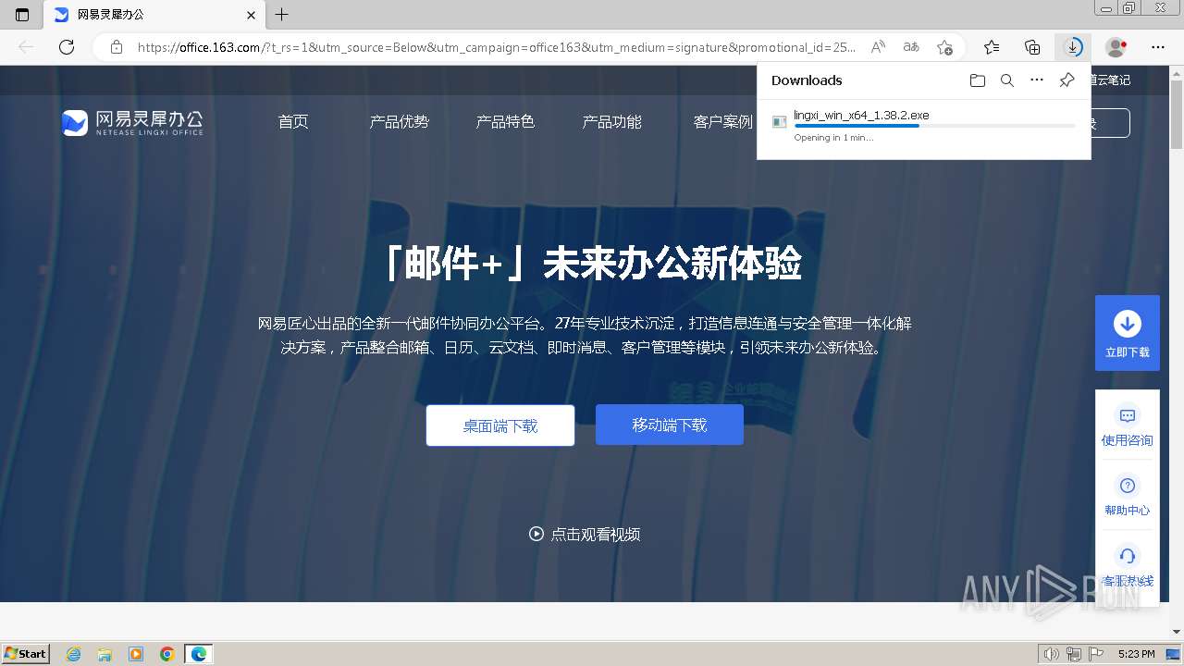The width and height of the screenshot is (1184, 666).
Task: Search downloads in Downloads panel
Action: [x=1007, y=80]
